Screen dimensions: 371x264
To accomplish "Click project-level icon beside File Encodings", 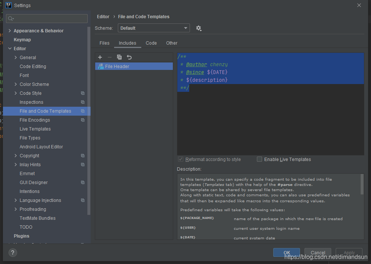I will (x=83, y=120).
